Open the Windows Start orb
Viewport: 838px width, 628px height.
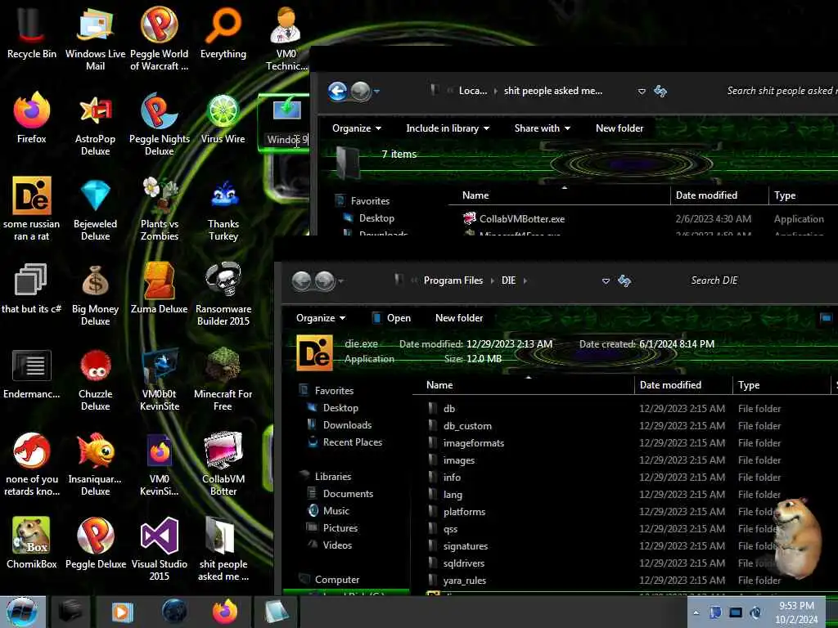point(22,612)
